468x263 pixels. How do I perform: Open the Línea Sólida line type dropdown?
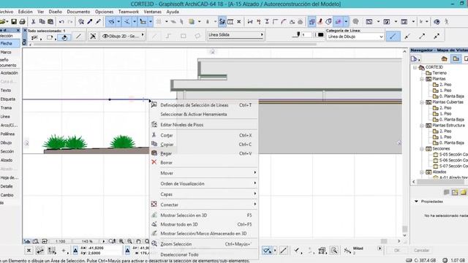235,35
